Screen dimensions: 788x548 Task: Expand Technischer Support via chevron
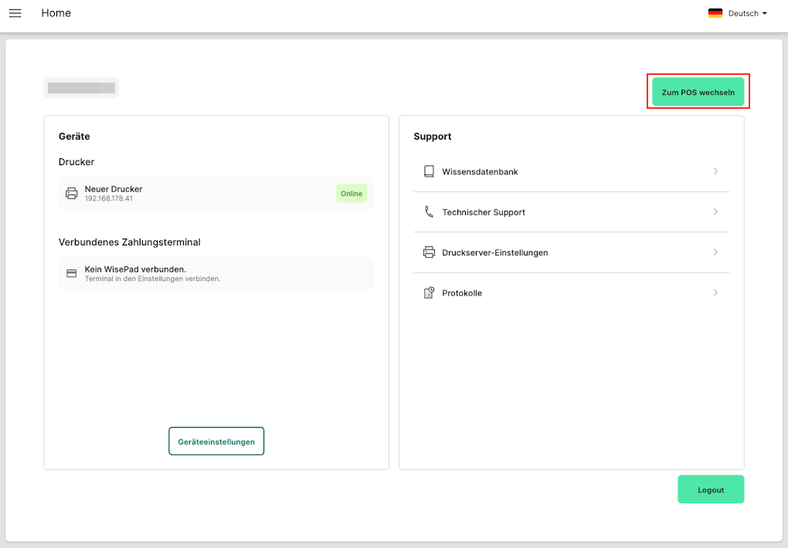[x=715, y=211]
